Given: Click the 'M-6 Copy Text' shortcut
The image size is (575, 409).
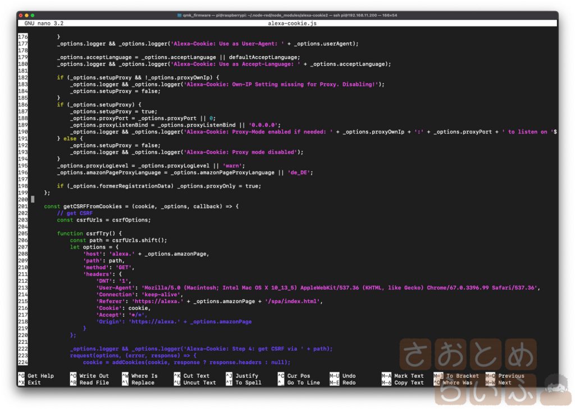Looking at the screenshot, I should (403, 383).
